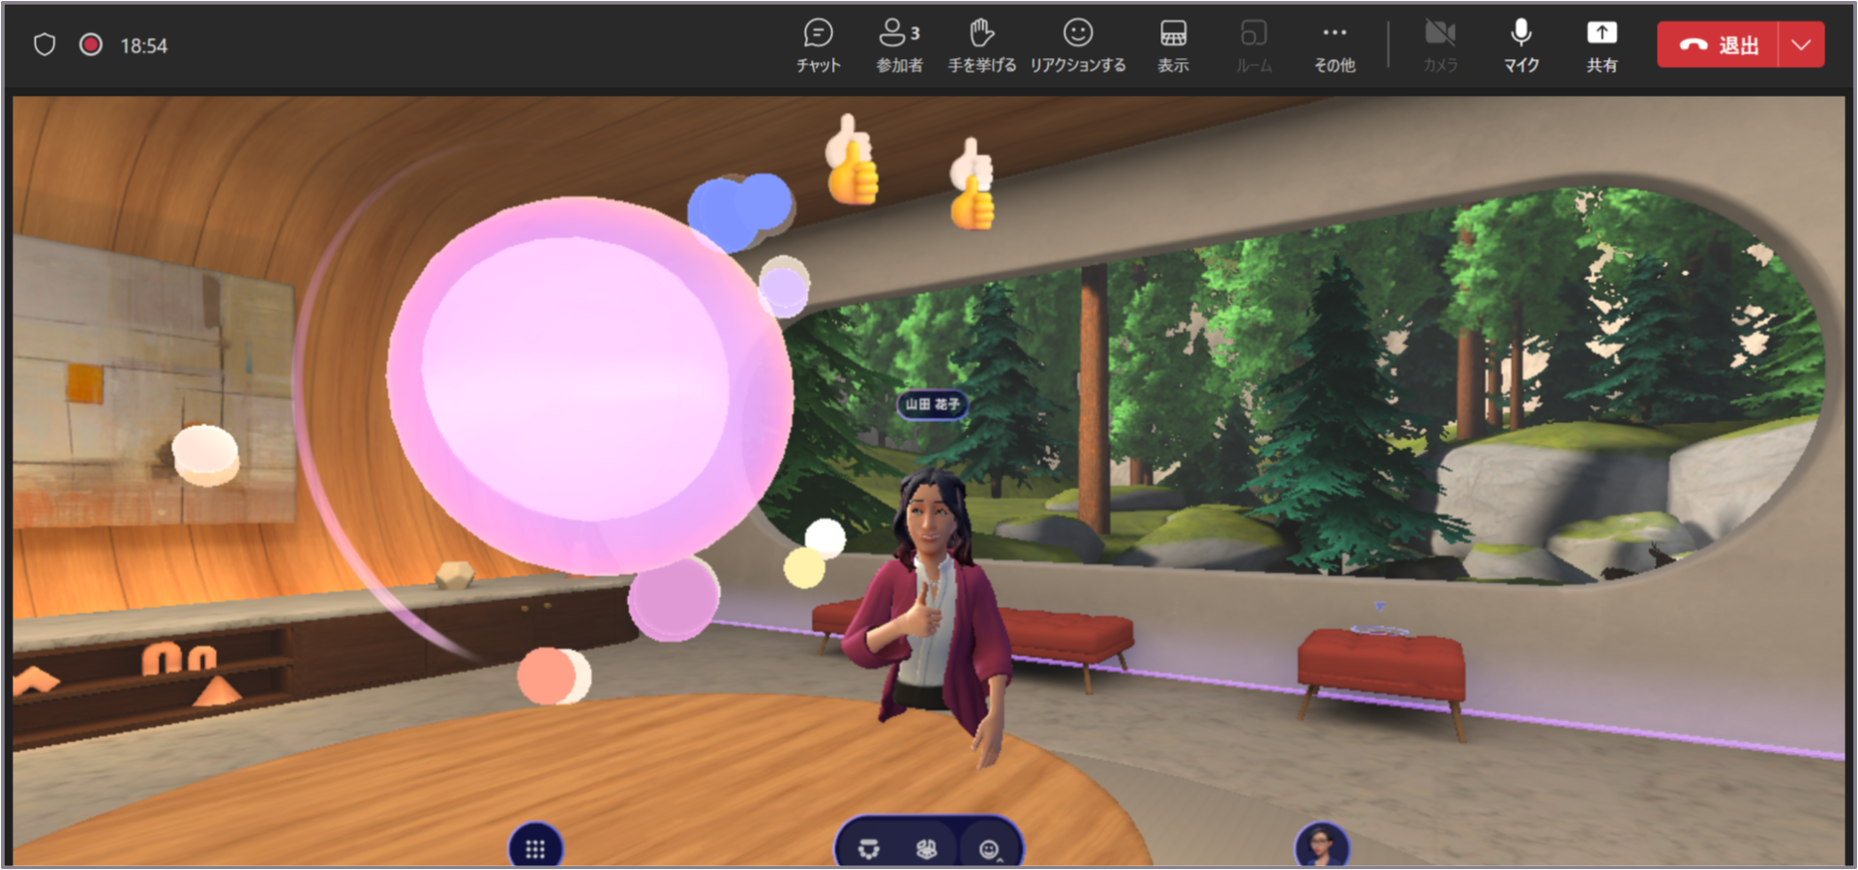Viewport: 1858px width, 870px height.
Task: Click the 3D environment view icon
Action: click(926, 849)
